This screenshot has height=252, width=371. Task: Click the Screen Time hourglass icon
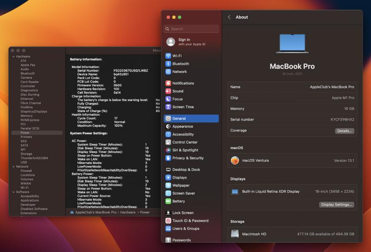pos(168,107)
